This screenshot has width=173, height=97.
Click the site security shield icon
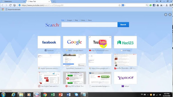click(19, 5)
